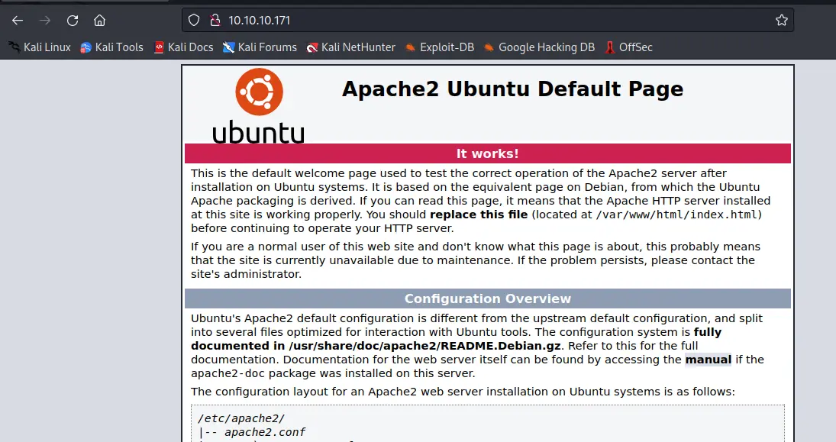836x442 pixels.
Task: Open the browser home page
Action: click(x=100, y=21)
